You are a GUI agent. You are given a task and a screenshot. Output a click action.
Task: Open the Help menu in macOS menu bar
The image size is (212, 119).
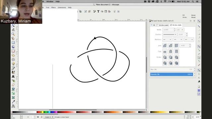point(58,1)
